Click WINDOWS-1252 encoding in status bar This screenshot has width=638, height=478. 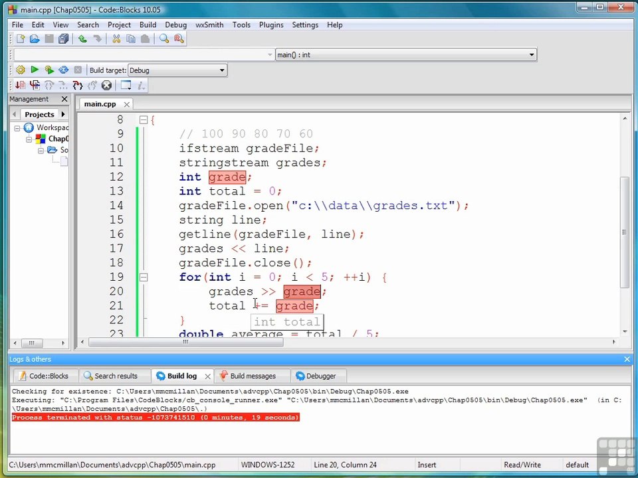click(x=268, y=465)
